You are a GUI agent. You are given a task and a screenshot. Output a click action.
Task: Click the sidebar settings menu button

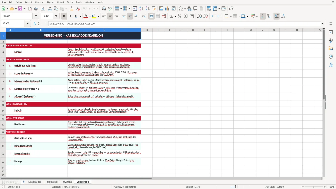pyautogui.click(x=331, y=24)
